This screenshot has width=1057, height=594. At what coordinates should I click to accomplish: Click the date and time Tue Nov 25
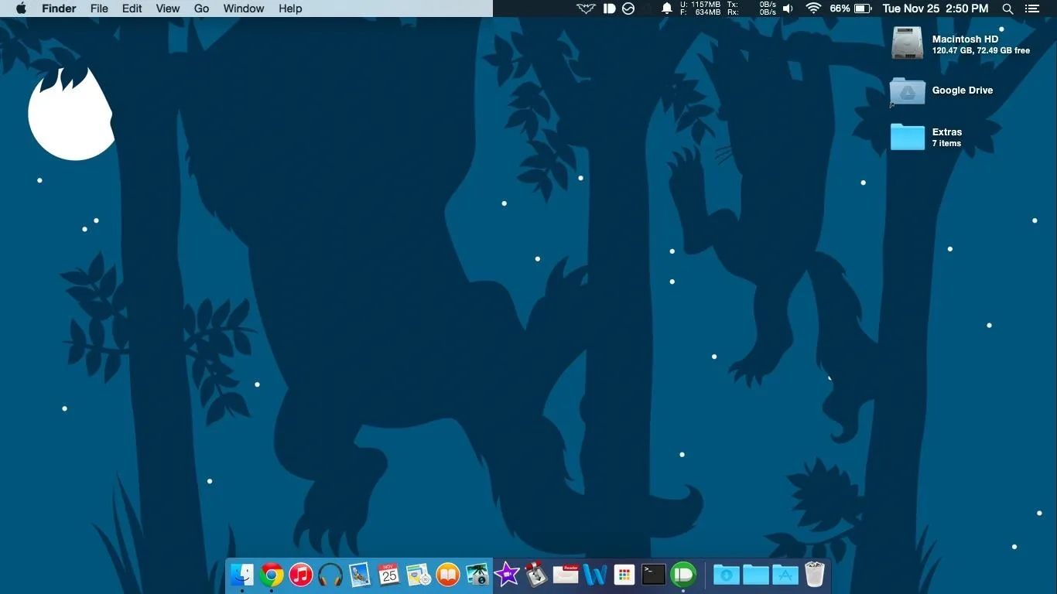[936, 9]
